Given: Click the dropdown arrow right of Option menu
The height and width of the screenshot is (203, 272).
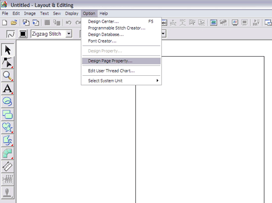Looking at the screenshot, I should click(163, 34).
